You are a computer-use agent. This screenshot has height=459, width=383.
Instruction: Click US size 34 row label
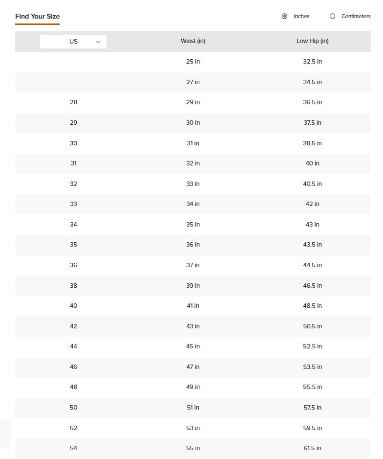73,225
